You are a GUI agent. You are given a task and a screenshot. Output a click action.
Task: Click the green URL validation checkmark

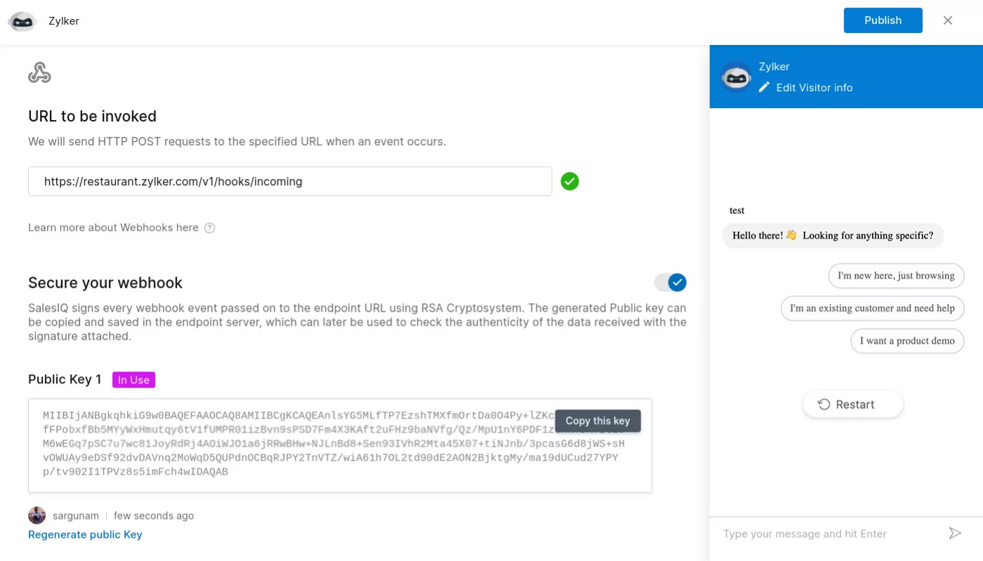(569, 182)
